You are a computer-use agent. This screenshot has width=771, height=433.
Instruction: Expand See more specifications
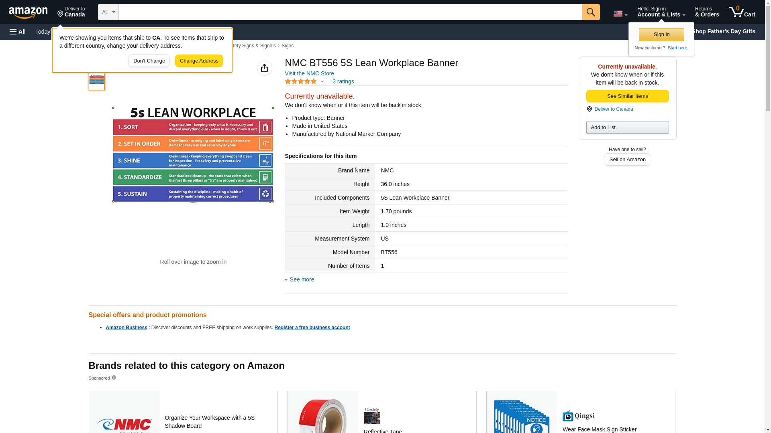(302, 279)
